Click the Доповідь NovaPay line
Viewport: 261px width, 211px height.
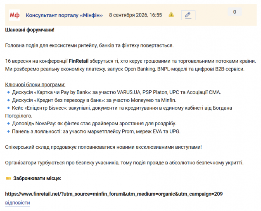click(94, 124)
